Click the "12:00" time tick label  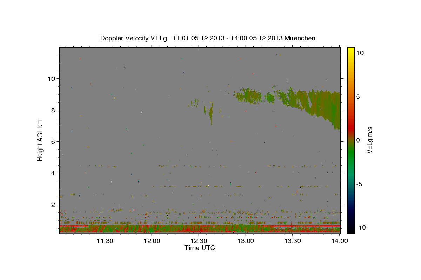[152, 241]
